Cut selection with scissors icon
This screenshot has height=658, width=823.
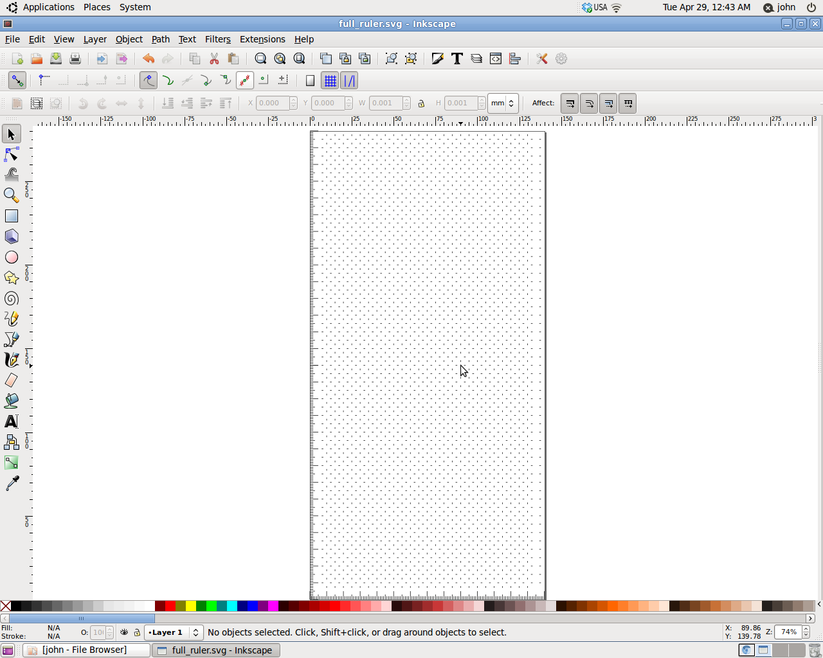(214, 58)
